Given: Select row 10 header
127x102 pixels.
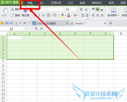Looking at the screenshot, I should 3,74.
